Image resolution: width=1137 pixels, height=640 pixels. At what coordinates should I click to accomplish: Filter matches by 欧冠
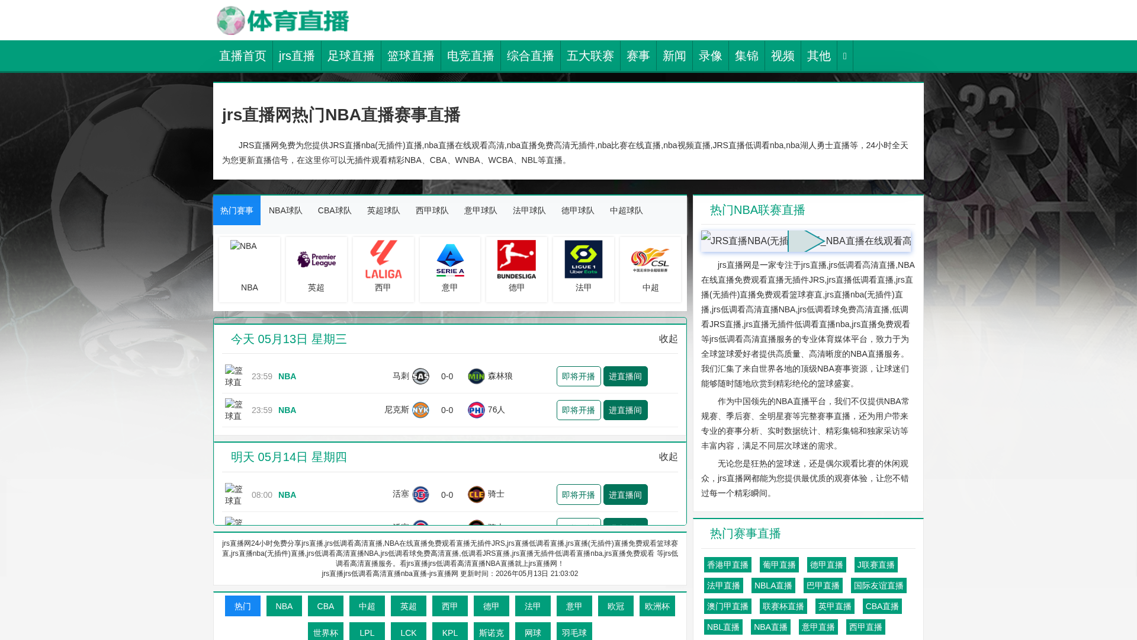[x=616, y=606]
